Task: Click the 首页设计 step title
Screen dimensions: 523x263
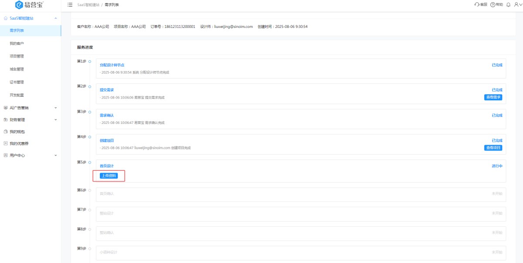Action: [x=107, y=166]
